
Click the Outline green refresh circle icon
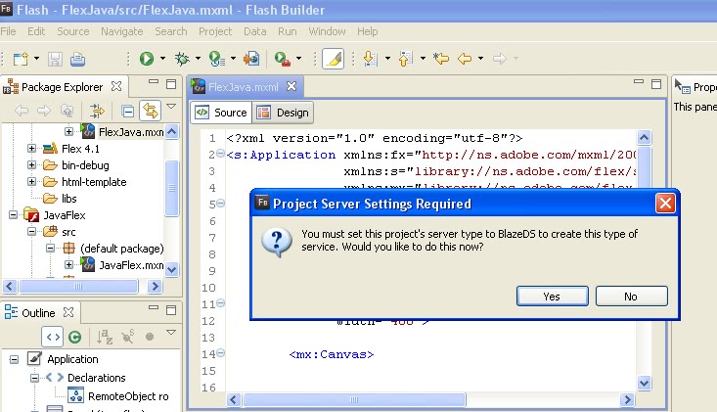tap(75, 337)
